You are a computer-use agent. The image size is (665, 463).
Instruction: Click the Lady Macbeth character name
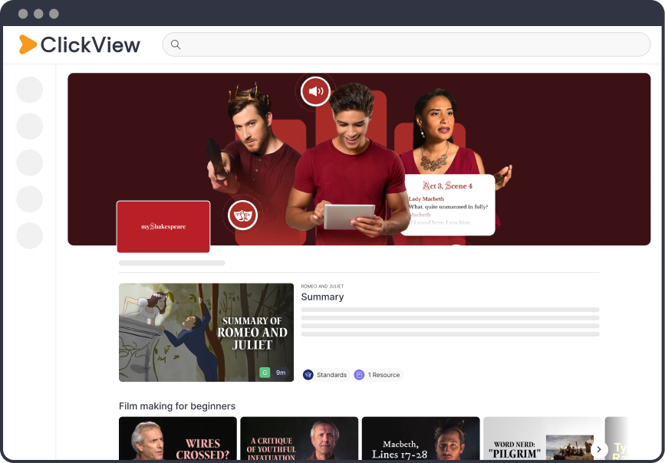pyautogui.click(x=426, y=199)
